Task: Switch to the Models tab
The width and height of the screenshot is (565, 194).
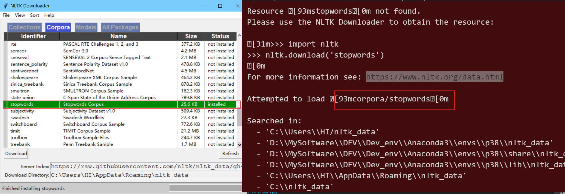Action: 86,27
